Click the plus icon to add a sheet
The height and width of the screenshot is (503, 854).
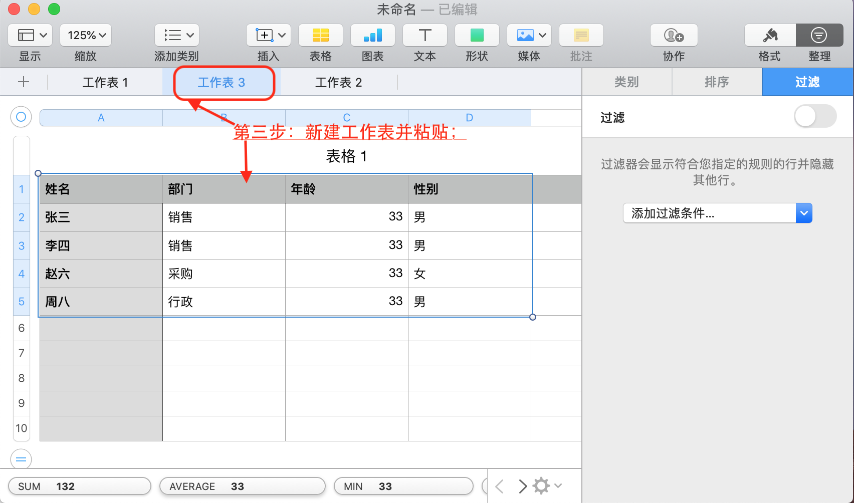point(24,82)
